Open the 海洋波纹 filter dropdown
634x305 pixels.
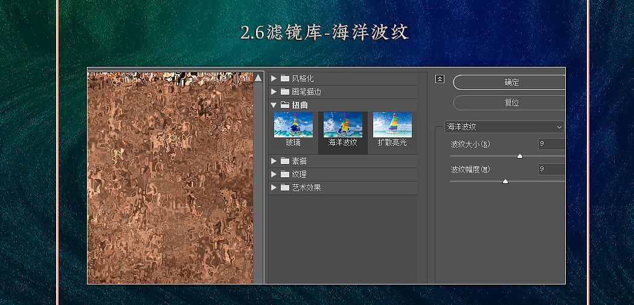click(504, 127)
